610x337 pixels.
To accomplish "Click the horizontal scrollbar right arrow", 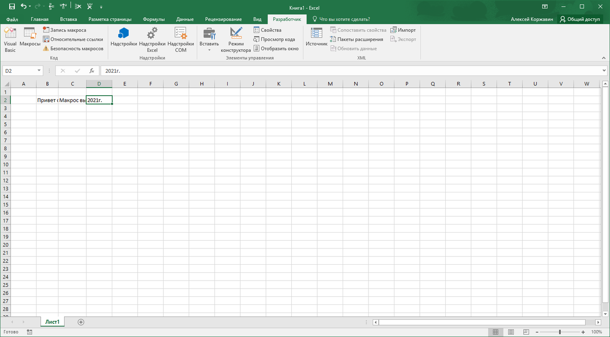I will 597,322.
